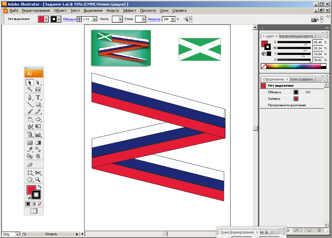Image resolution: width=332 pixels, height=238 pixels.
Task: Select the Paintbrush tool
Action: pos(30,111)
